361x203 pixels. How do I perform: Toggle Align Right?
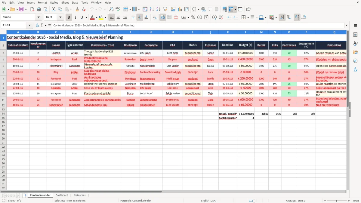pos(125,17)
